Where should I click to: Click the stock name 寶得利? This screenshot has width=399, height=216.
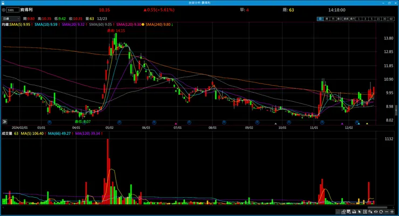(x=26, y=10)
